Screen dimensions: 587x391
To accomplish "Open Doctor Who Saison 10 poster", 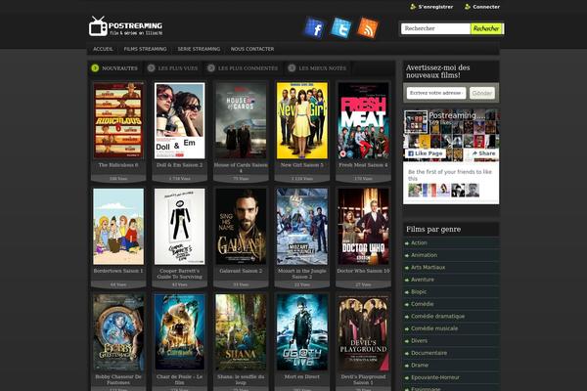I will tap(363, 227).
